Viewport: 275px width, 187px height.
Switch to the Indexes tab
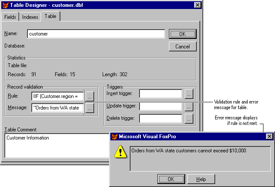[x=30, y=17]
